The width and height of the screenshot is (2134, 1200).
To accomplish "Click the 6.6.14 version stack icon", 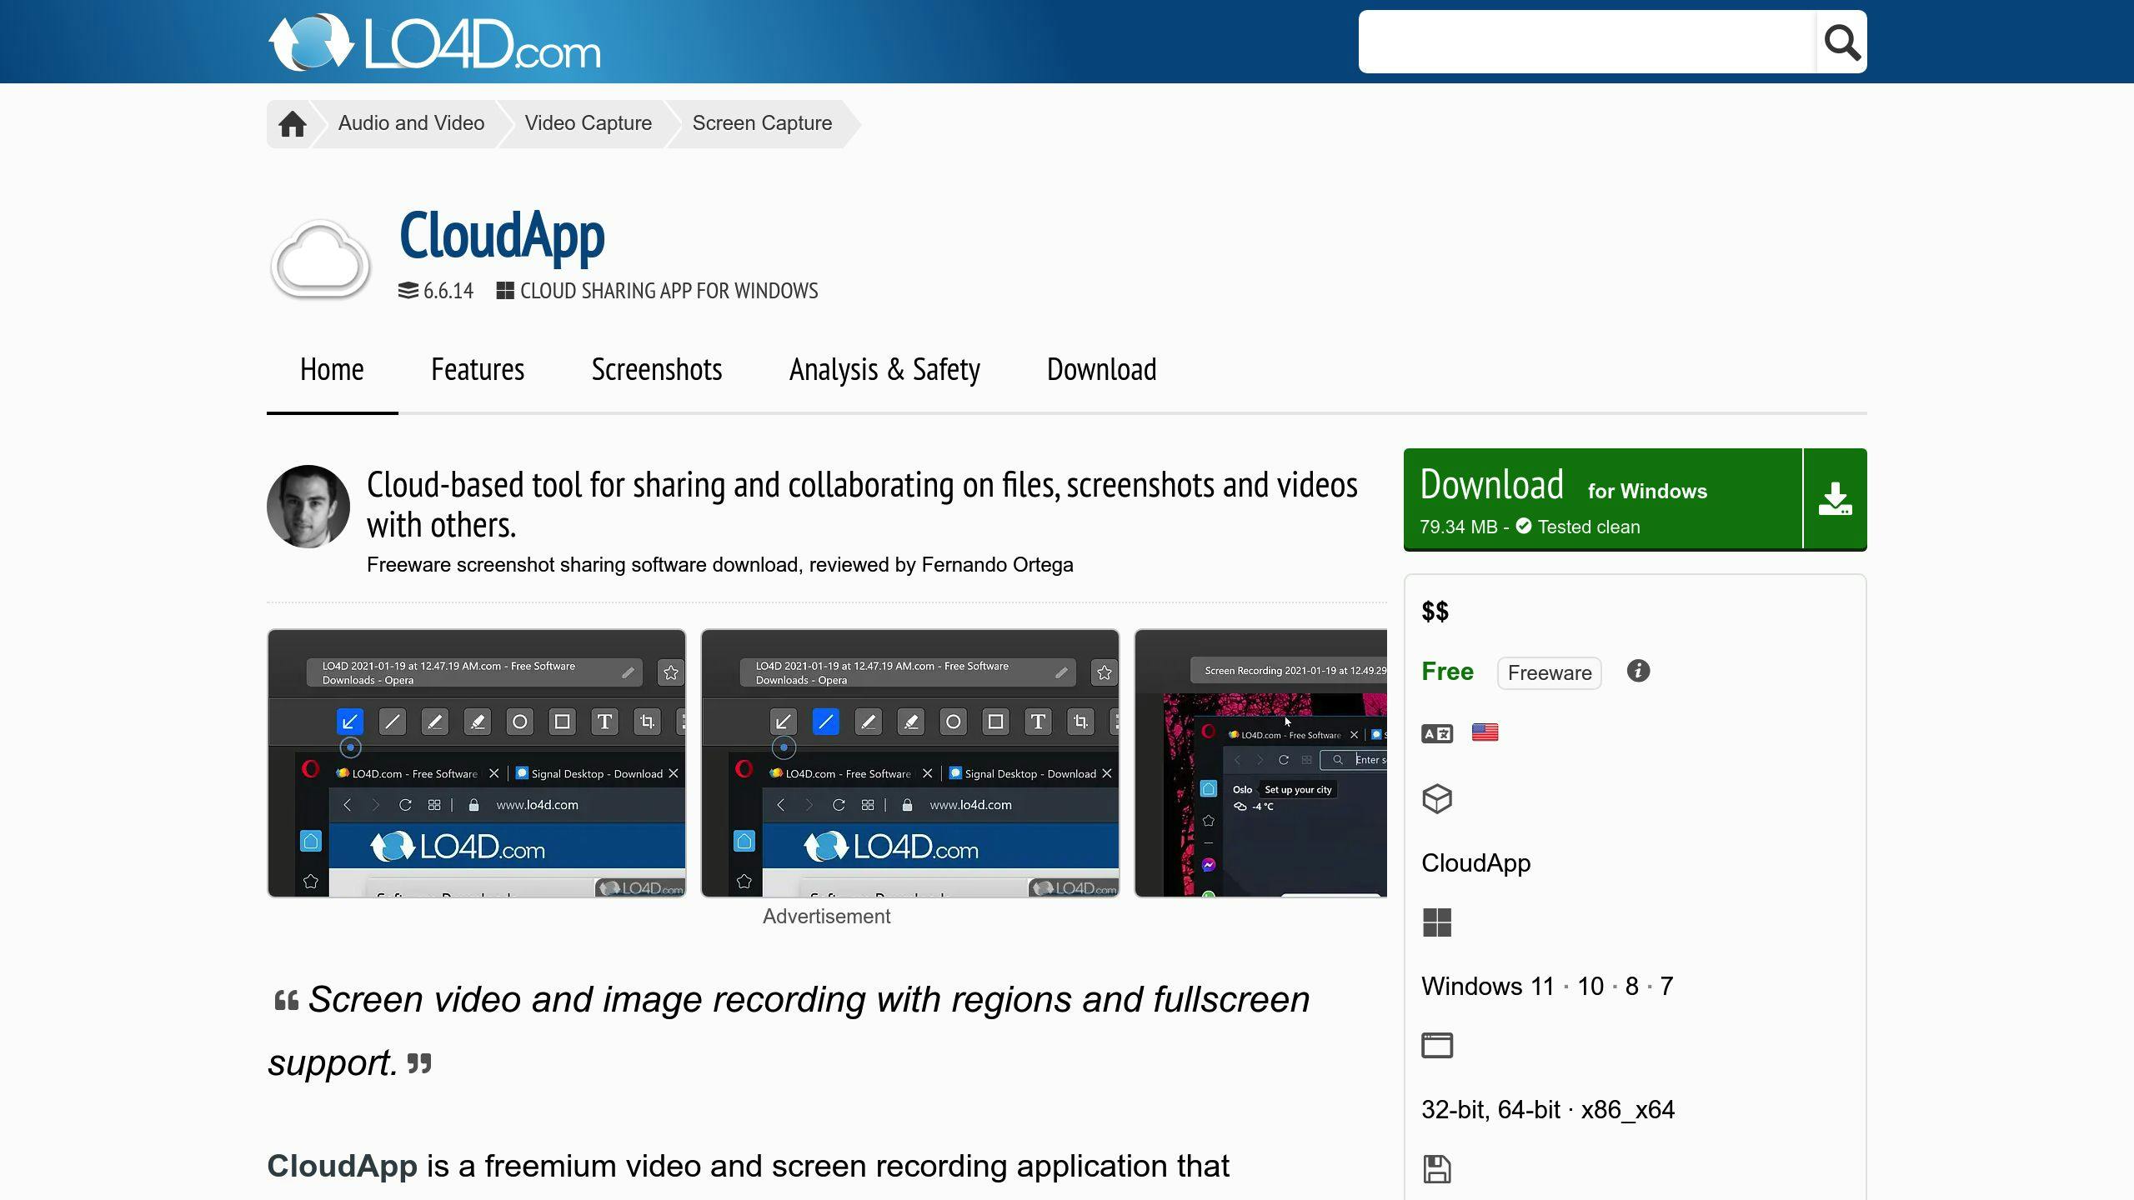I will pyautogui.click(x=408, y=290).
